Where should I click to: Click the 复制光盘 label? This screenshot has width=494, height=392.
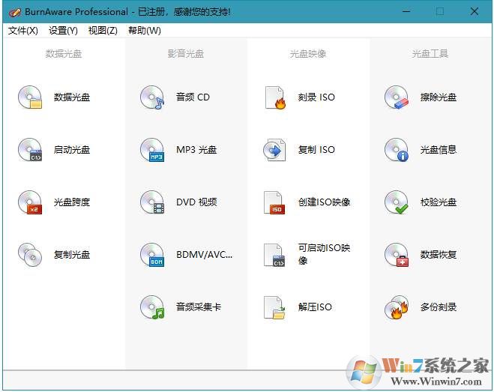72,255
